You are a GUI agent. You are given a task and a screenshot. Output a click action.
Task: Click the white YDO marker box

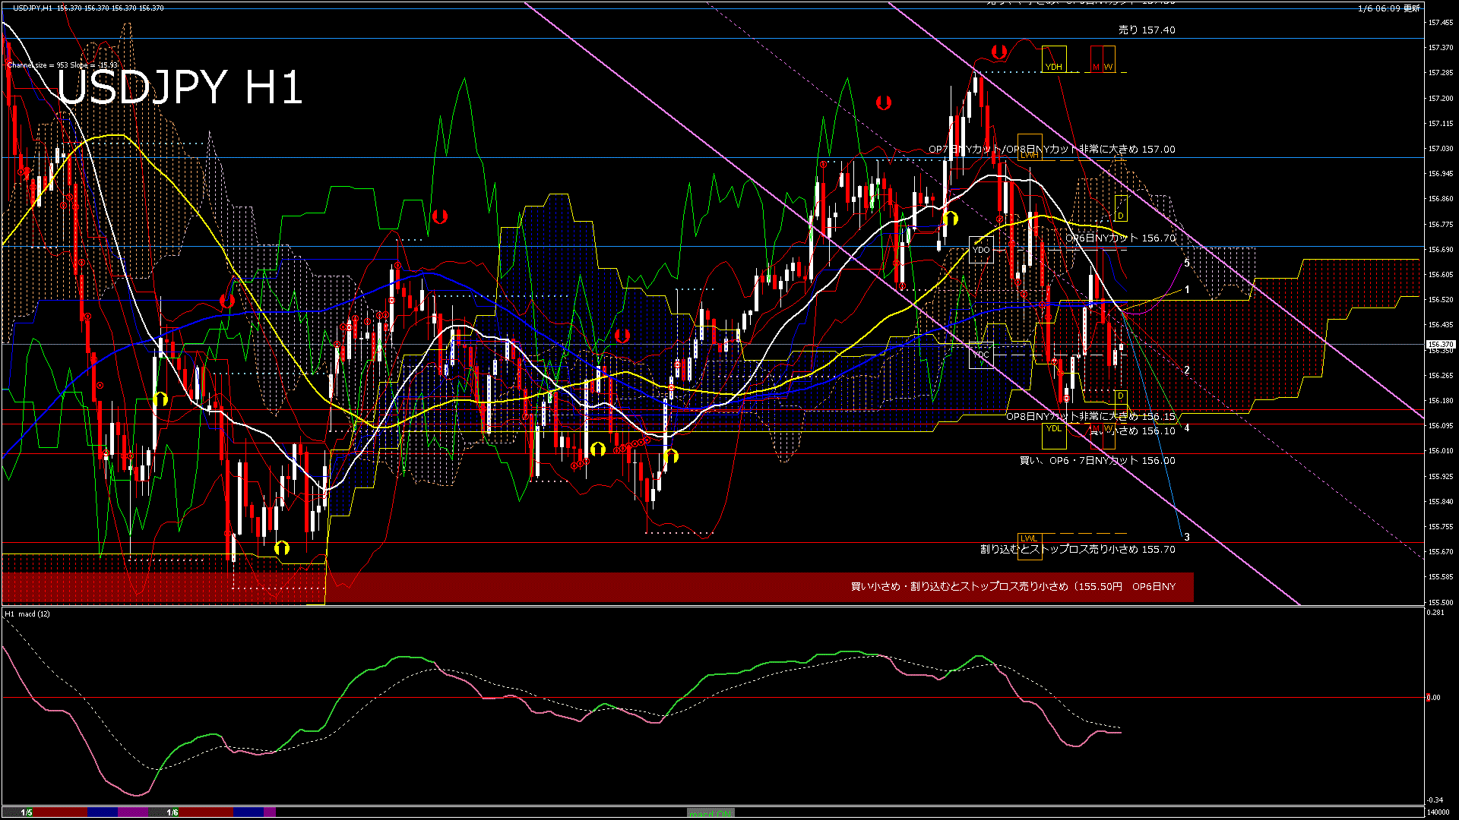[x=981, y=250]
